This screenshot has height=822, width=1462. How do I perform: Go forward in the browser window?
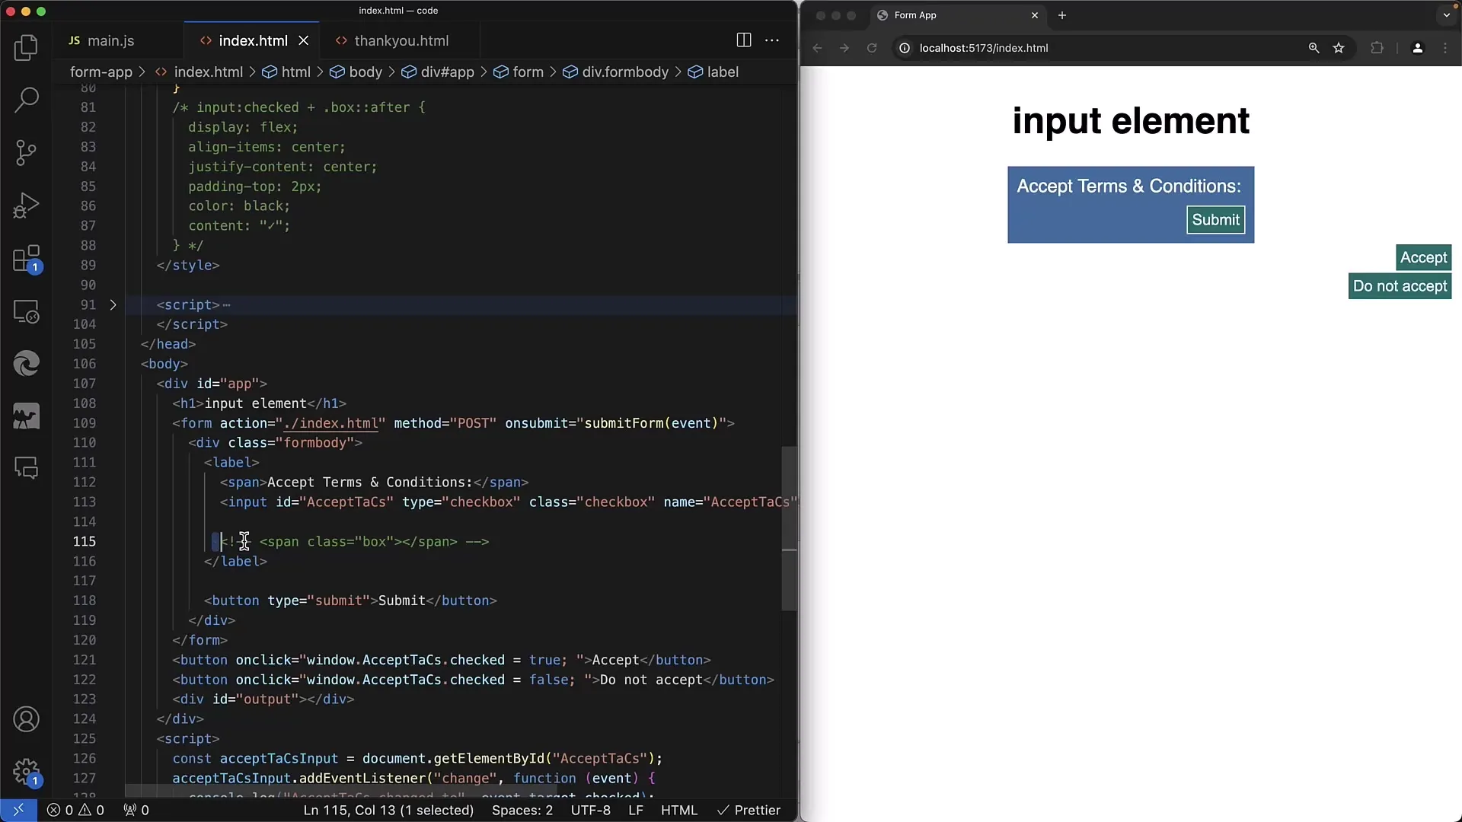pyautogui.click(x=844, y=48)
